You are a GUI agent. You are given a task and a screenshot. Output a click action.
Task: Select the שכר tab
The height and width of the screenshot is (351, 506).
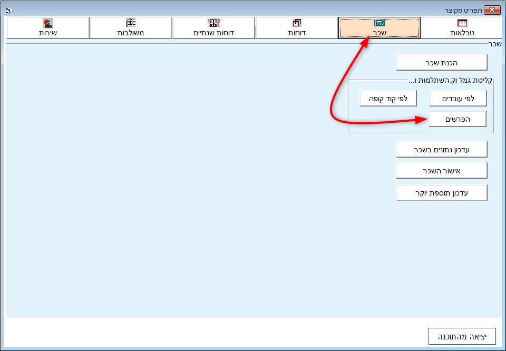point(379,28)
